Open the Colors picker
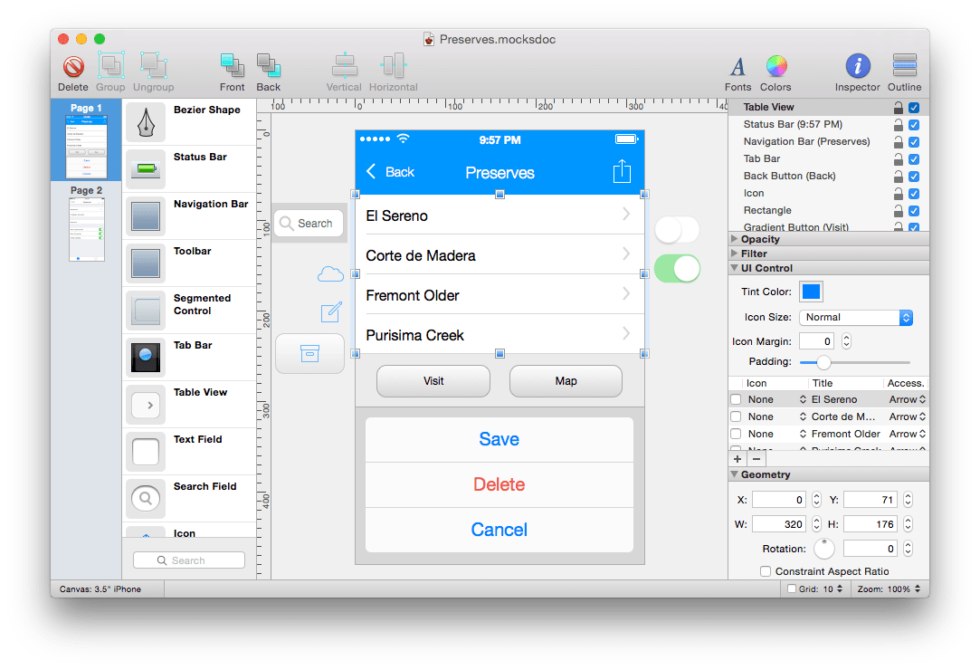Image resolution: width=980 pixels, height=670 pixels. point(776,72)
